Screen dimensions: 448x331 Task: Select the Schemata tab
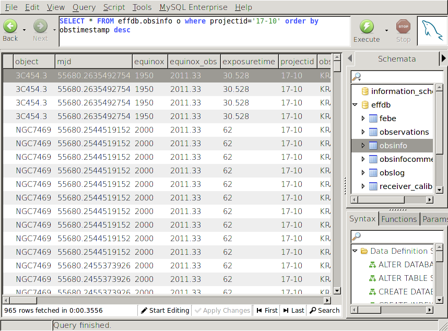(397, 59)
